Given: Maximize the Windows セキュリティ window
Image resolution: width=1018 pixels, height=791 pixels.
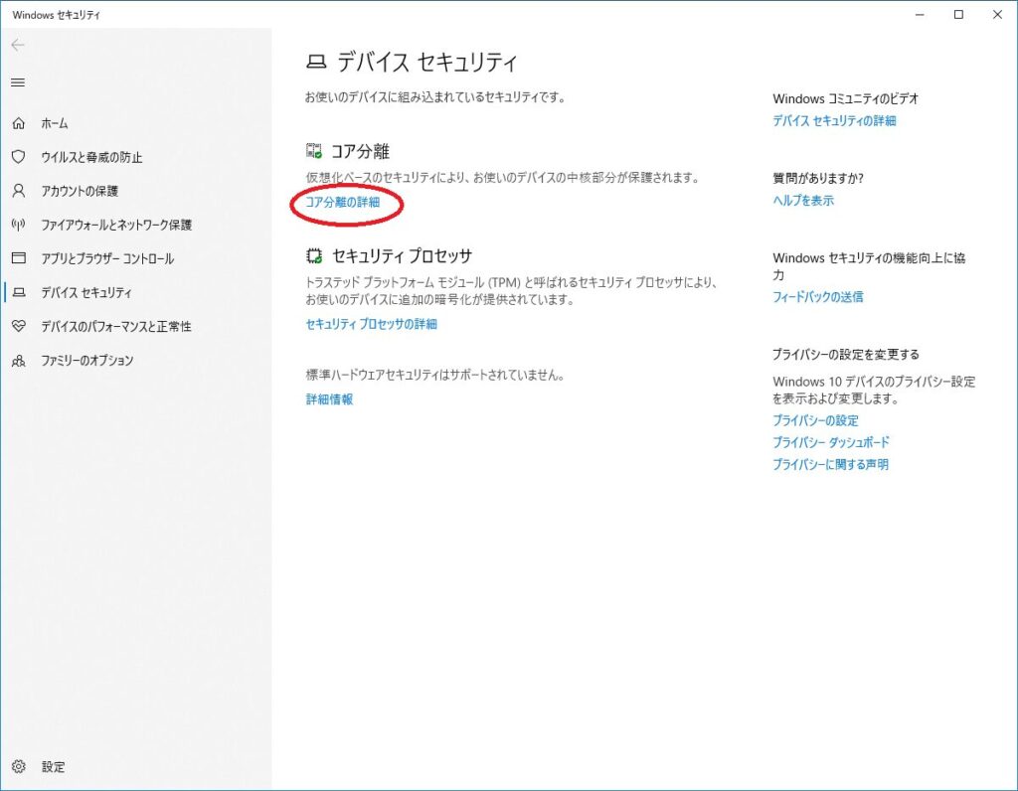Looking at the screenshot, I should click(958, 14).
